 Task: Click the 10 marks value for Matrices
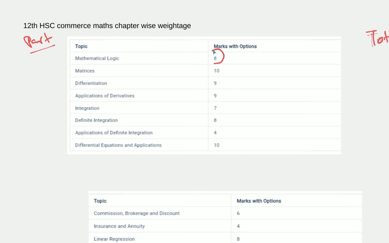[x=216, y=71]
